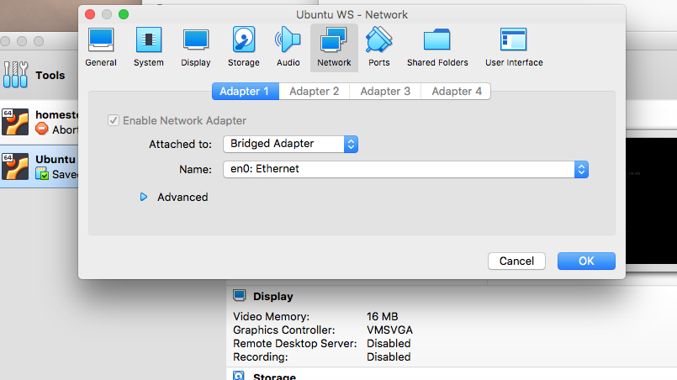Open the Attached to dropdown
The image size is (677, 380).
pos(291,144)
